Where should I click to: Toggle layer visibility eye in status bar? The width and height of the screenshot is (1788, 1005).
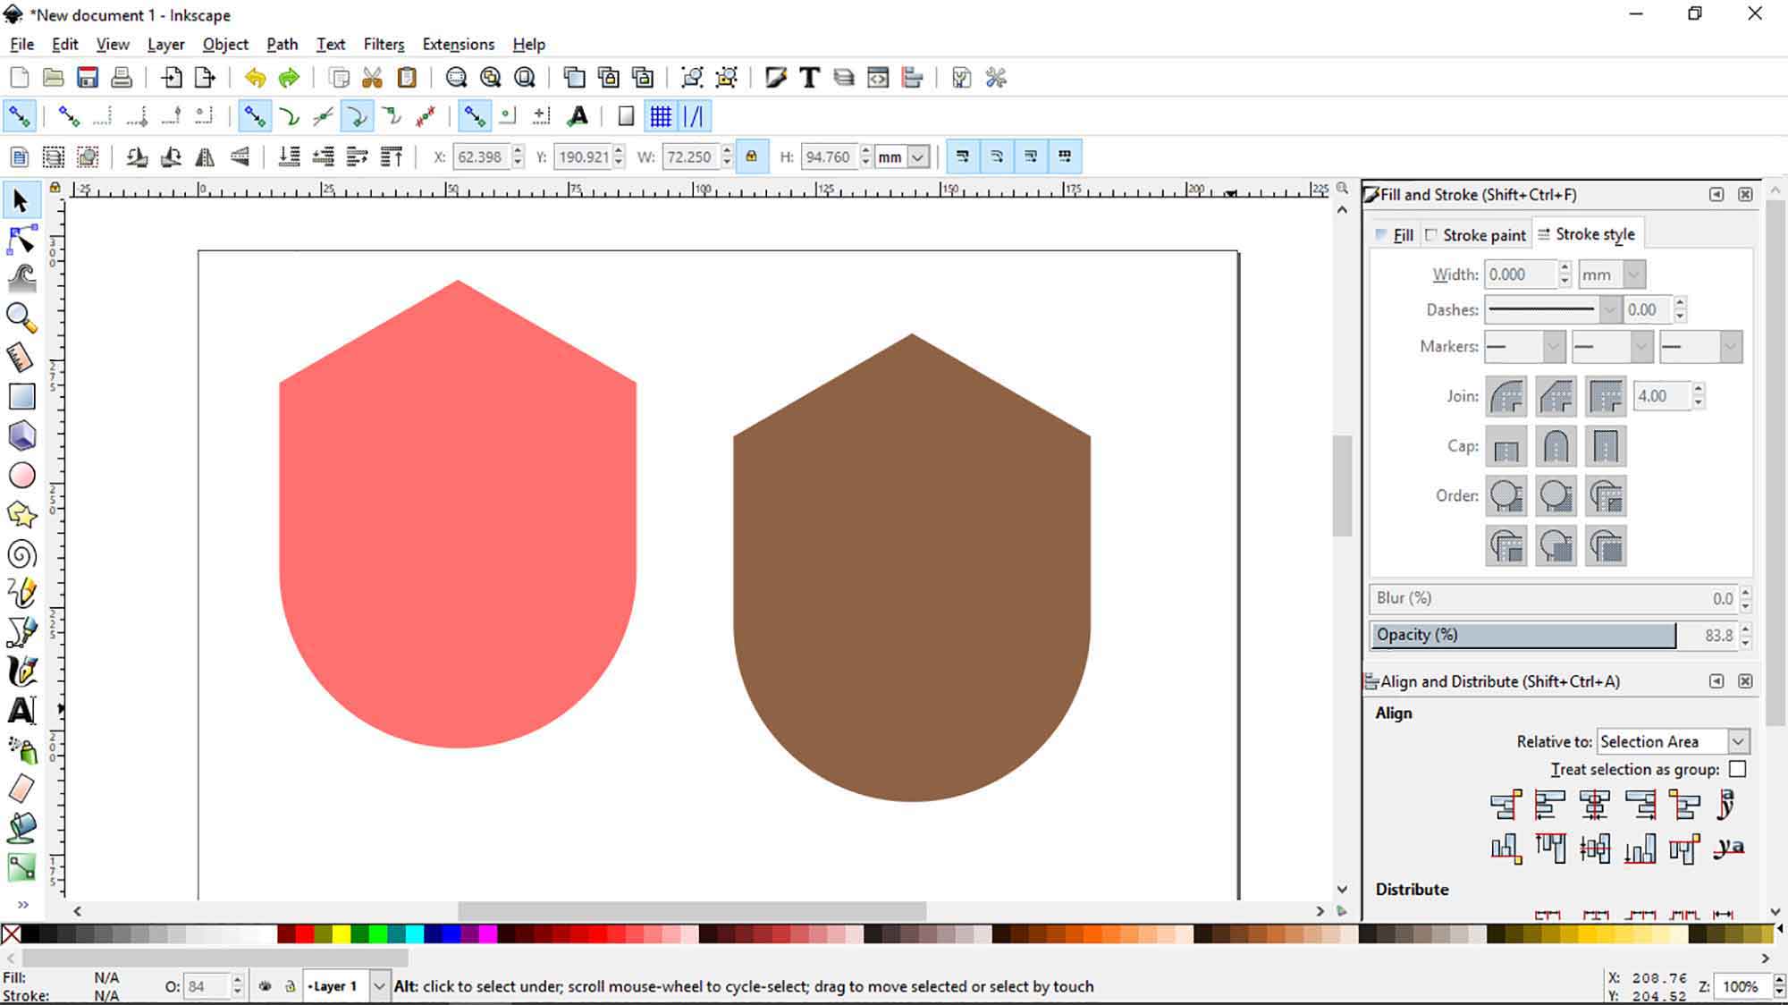pyautogui.click(x=266, y=986)
